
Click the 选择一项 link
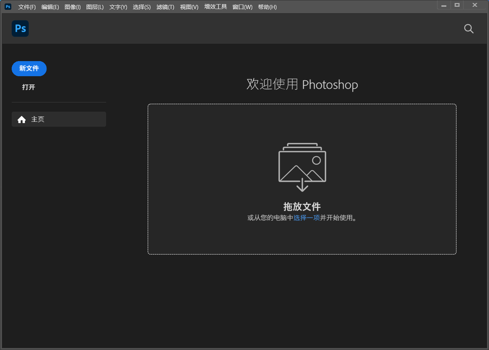point(307,218)
